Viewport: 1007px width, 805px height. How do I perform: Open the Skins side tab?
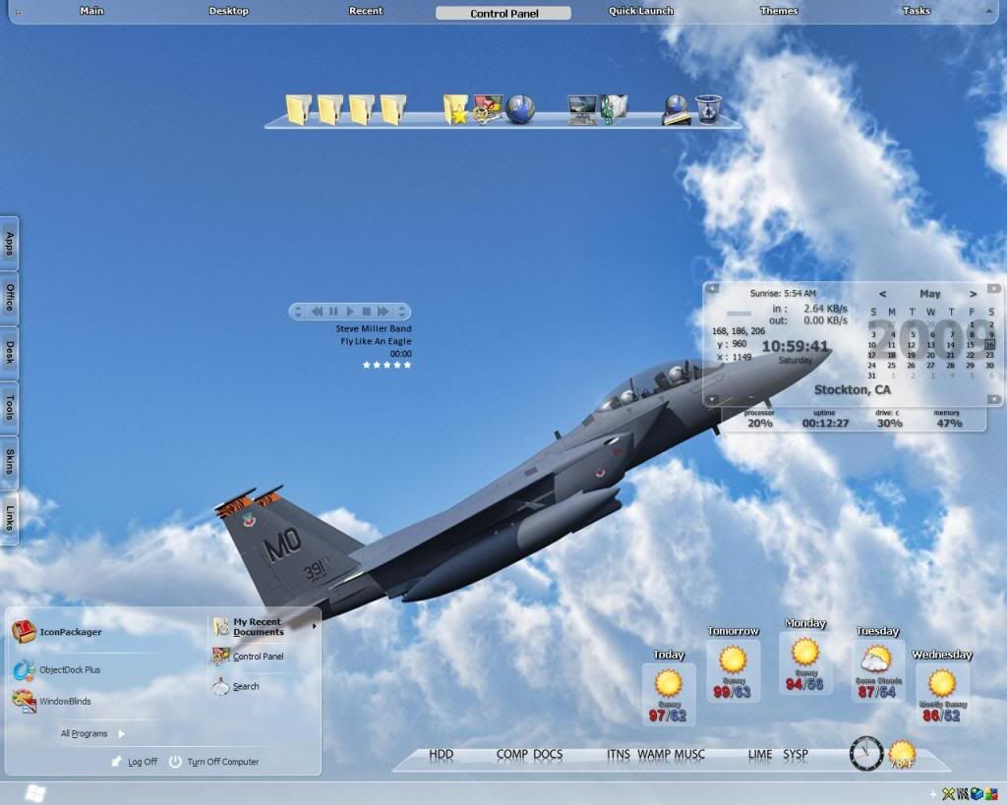[9, 462]
